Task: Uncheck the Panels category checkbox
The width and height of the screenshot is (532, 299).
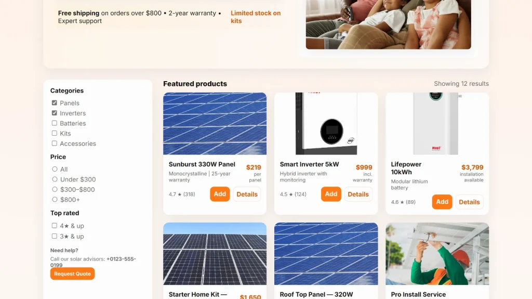Action: pyautogui.click(x=55, y=103)
